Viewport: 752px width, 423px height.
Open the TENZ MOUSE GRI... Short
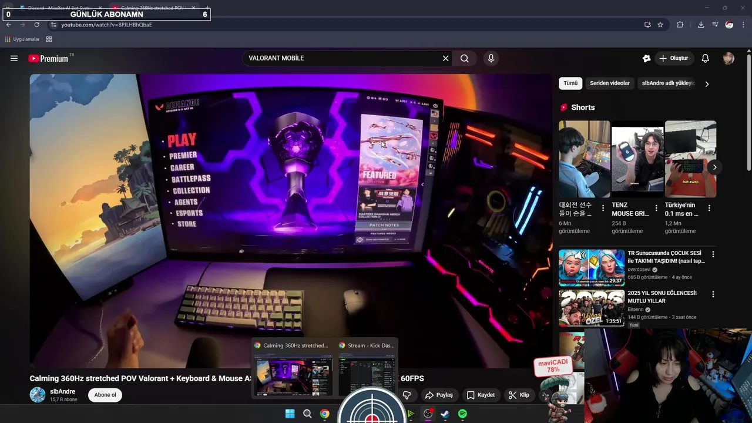point(637,159)
